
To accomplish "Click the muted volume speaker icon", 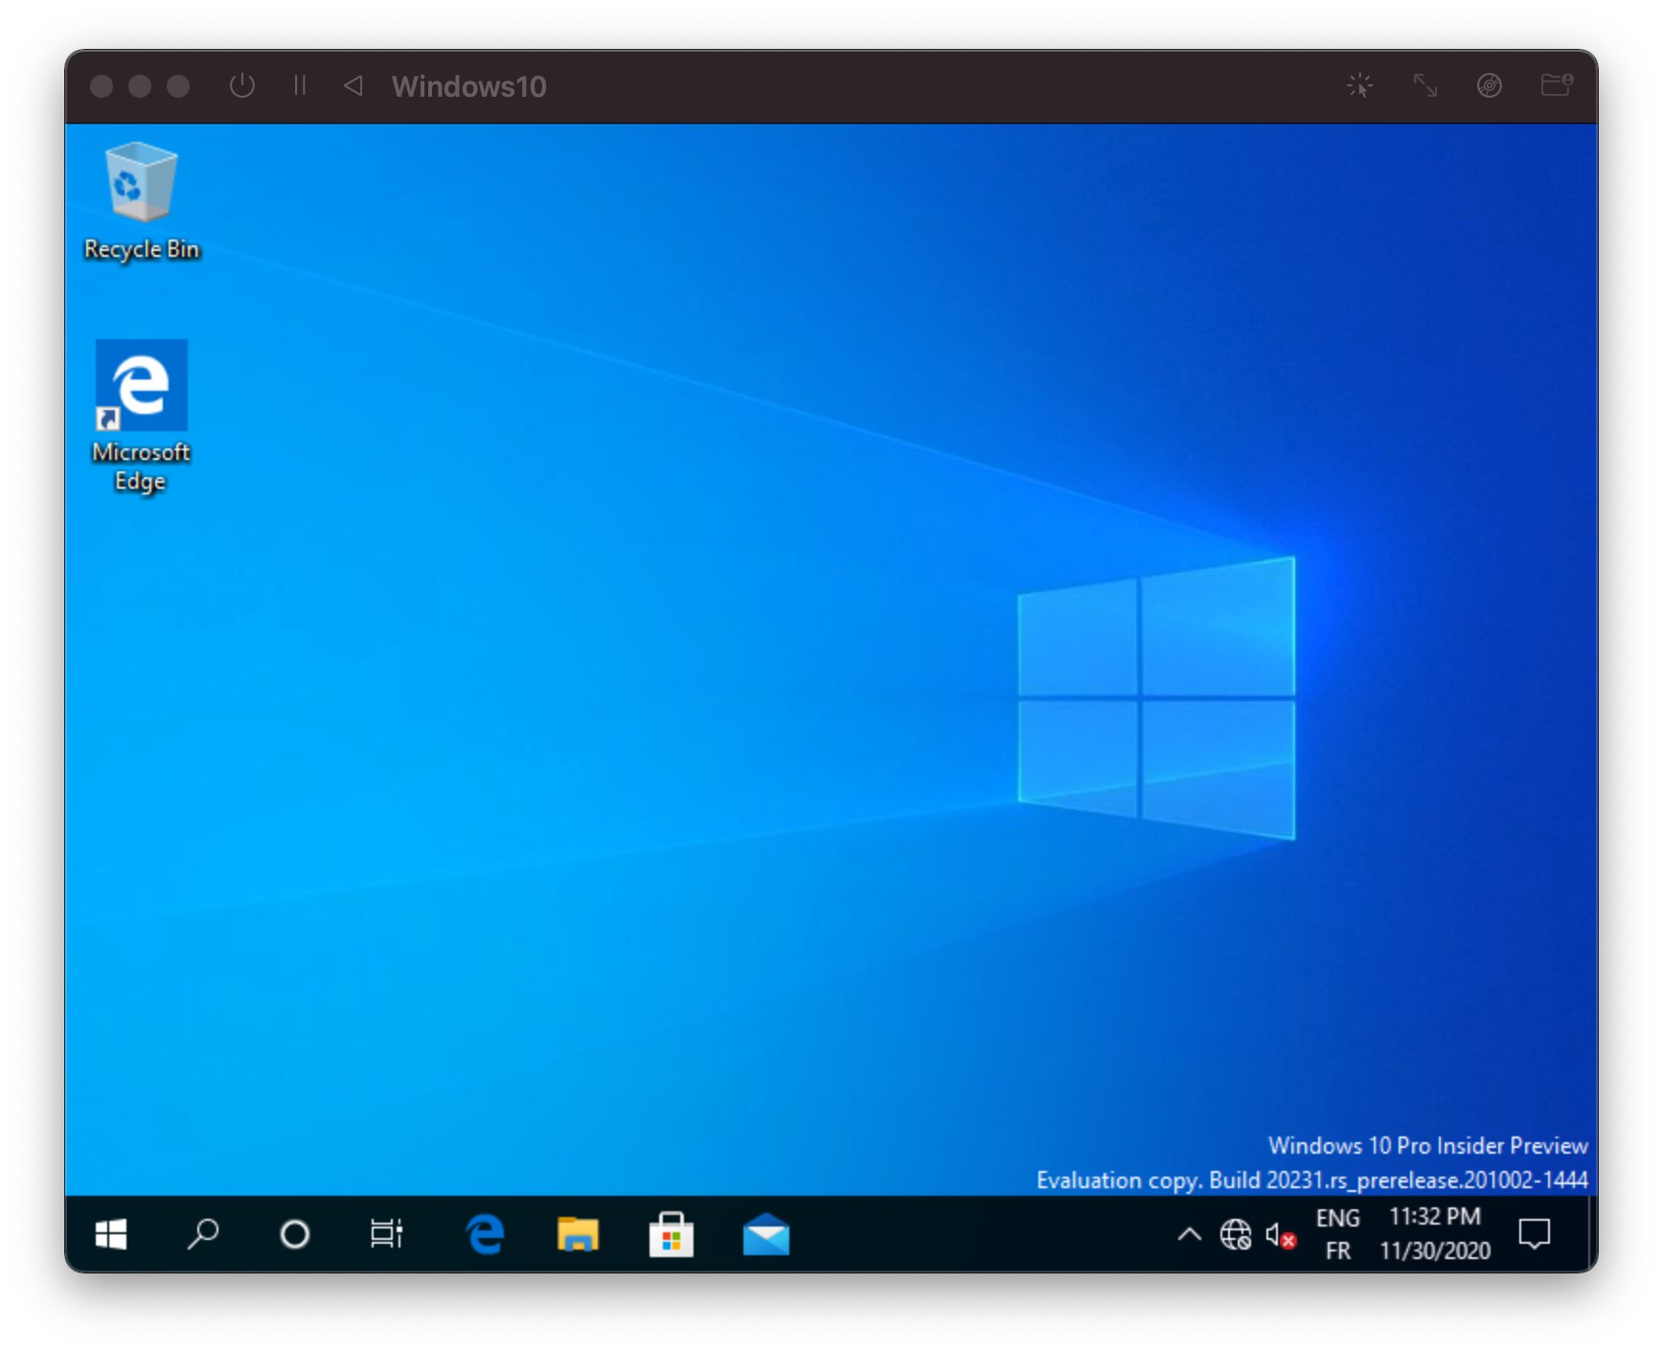I will pyautogui.click(x=1281, y=1236).
